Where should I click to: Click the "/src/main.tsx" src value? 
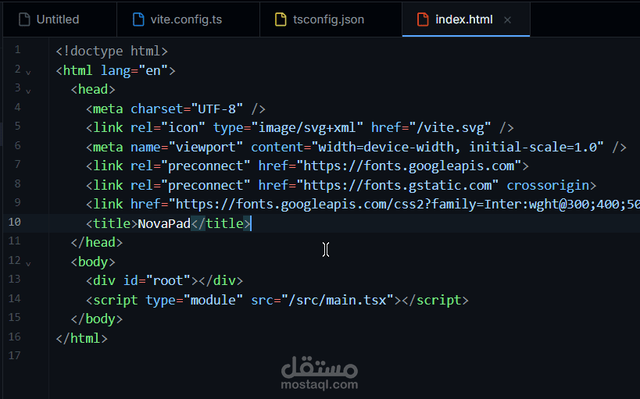(x=337, y=301)
